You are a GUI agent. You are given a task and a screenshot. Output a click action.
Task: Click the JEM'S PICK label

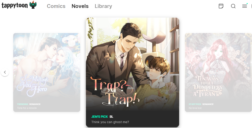(x=100, y=117)
